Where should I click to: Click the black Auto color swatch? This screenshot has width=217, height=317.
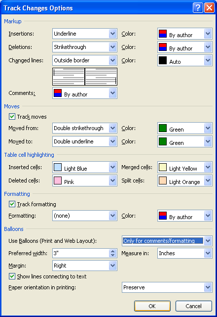tap(163, 60)
